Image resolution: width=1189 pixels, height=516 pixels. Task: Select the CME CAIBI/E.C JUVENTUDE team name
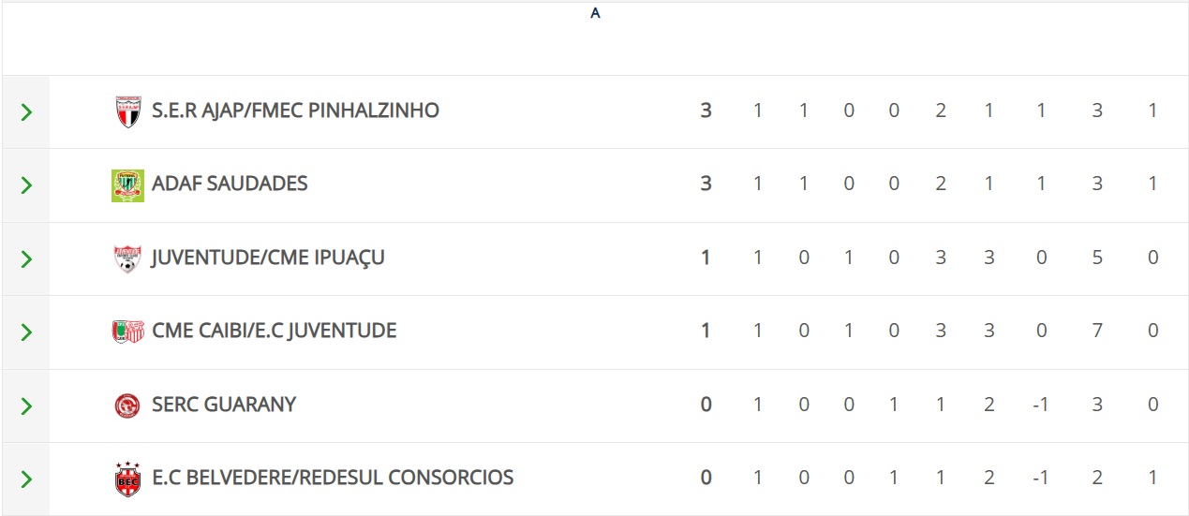(274, 331)
